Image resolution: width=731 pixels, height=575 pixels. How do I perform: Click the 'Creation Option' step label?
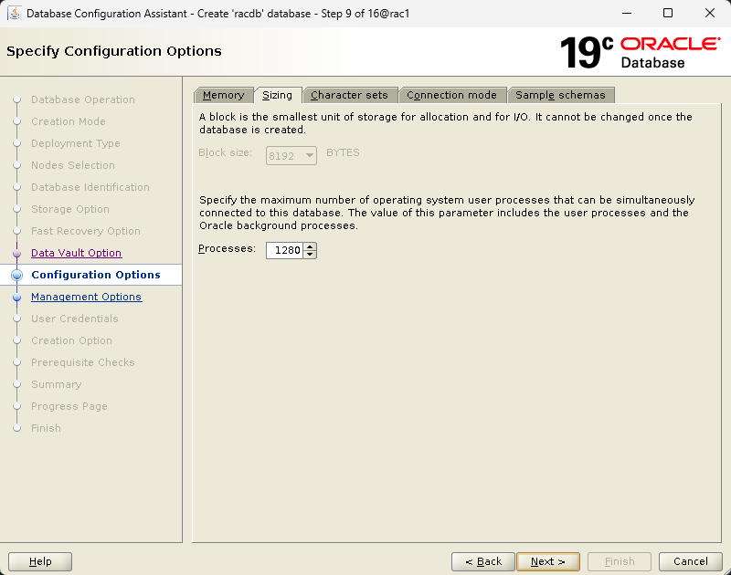[72, 340]
